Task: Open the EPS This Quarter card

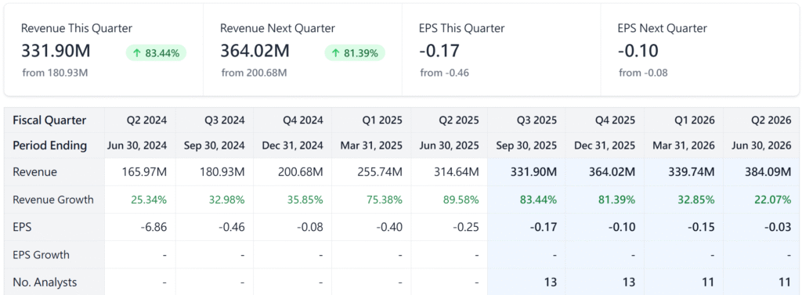Action: click(x=501, y=49)
